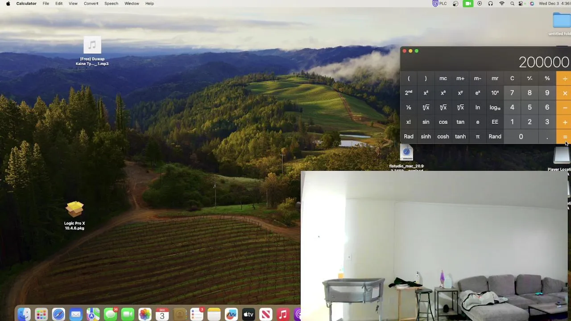
Task: Open the Convert menu
Action: pyautogui.click(x=91, y=4)
